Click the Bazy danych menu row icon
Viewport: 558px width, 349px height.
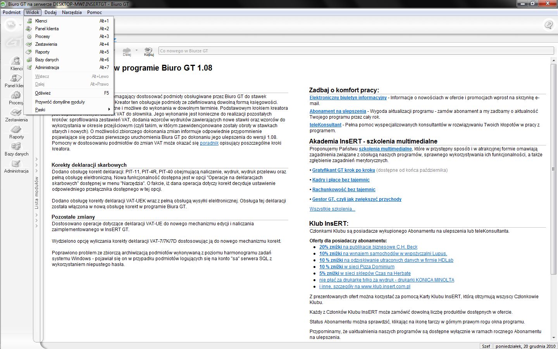tap(29, 60)
